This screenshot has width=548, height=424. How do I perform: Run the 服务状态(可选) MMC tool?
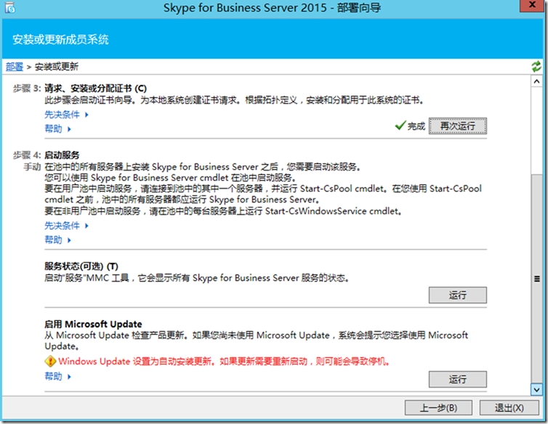point(457,295)
